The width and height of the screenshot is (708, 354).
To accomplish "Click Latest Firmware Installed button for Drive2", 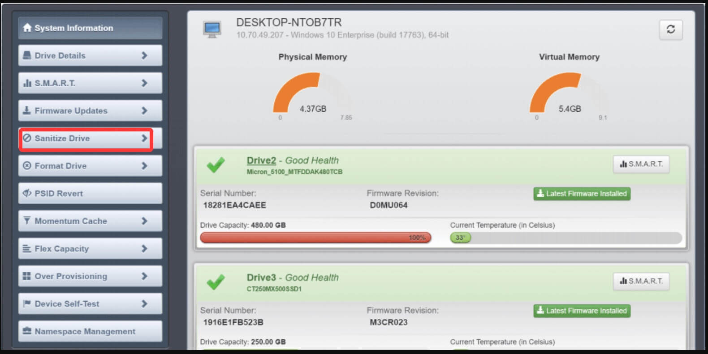I will [582, 194].
